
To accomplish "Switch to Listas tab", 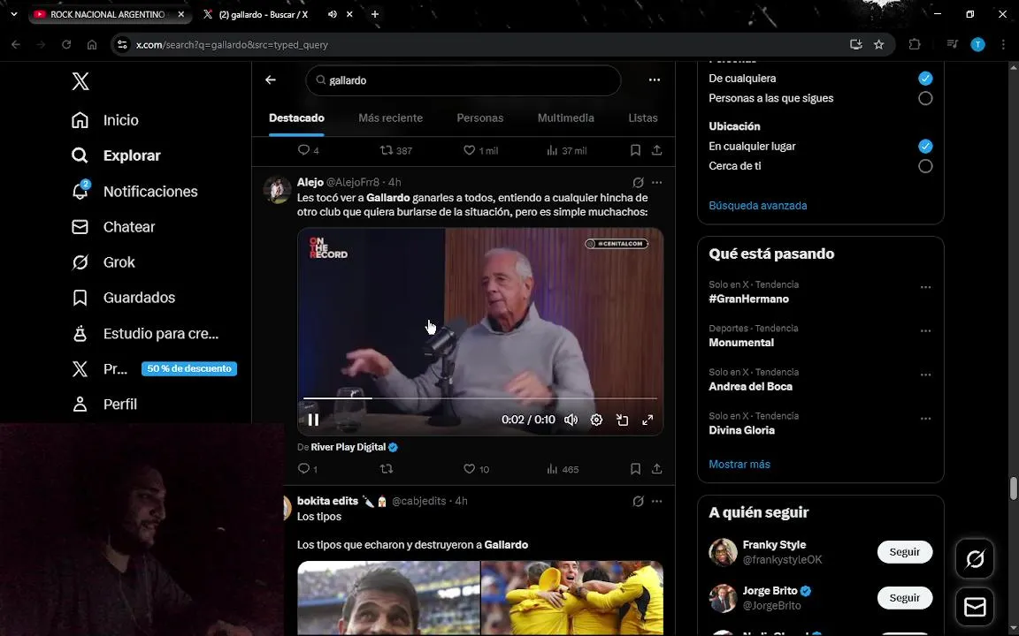I will click(x=643, y=118).
